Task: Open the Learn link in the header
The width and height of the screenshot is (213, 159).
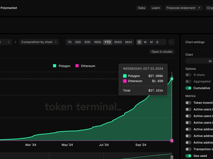Action: [x=156, y=8]
